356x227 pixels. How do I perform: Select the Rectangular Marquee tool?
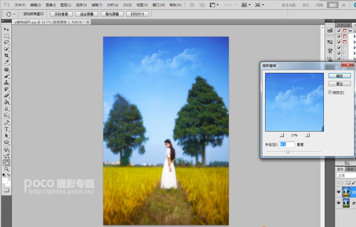(6, 36)
